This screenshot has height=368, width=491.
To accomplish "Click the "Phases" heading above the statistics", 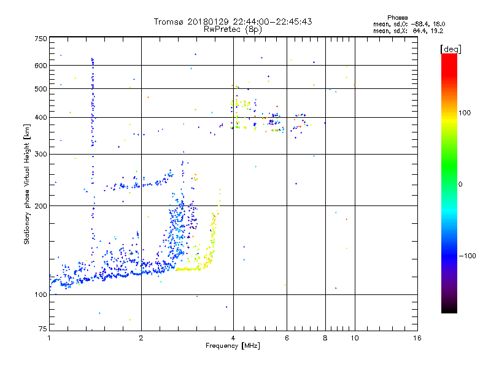I will point(397,18).
